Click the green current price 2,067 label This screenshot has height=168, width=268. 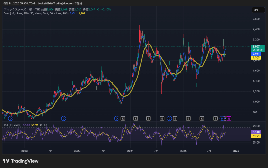(x=256, y=46)
